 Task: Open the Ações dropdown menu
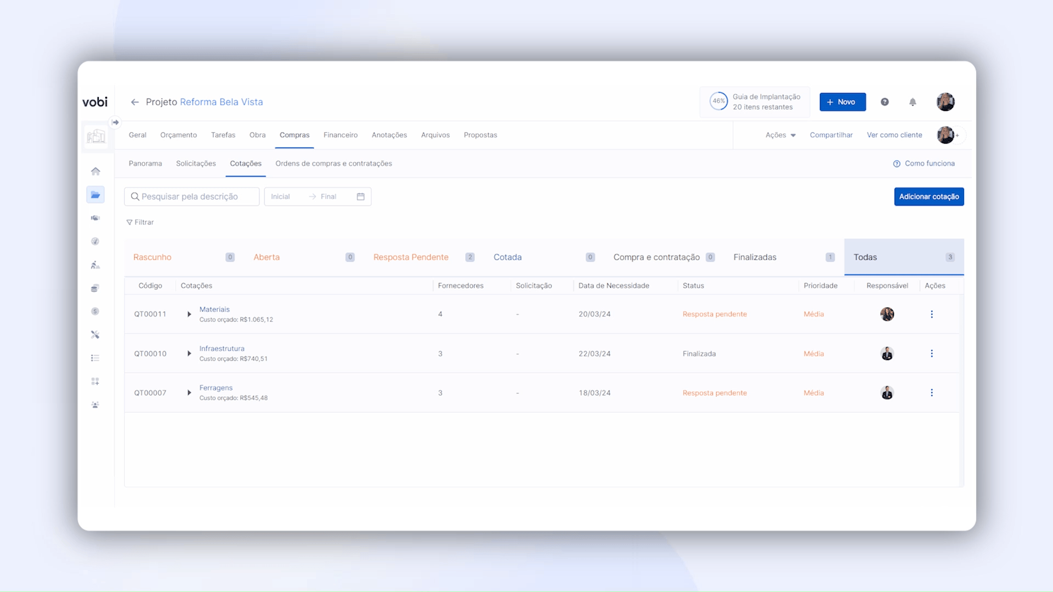tap(780, 135)
